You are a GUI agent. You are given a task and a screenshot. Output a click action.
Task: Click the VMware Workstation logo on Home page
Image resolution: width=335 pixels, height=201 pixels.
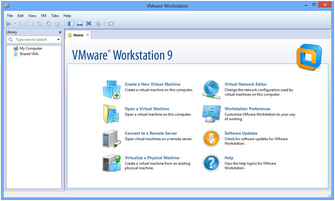point(309,57)
